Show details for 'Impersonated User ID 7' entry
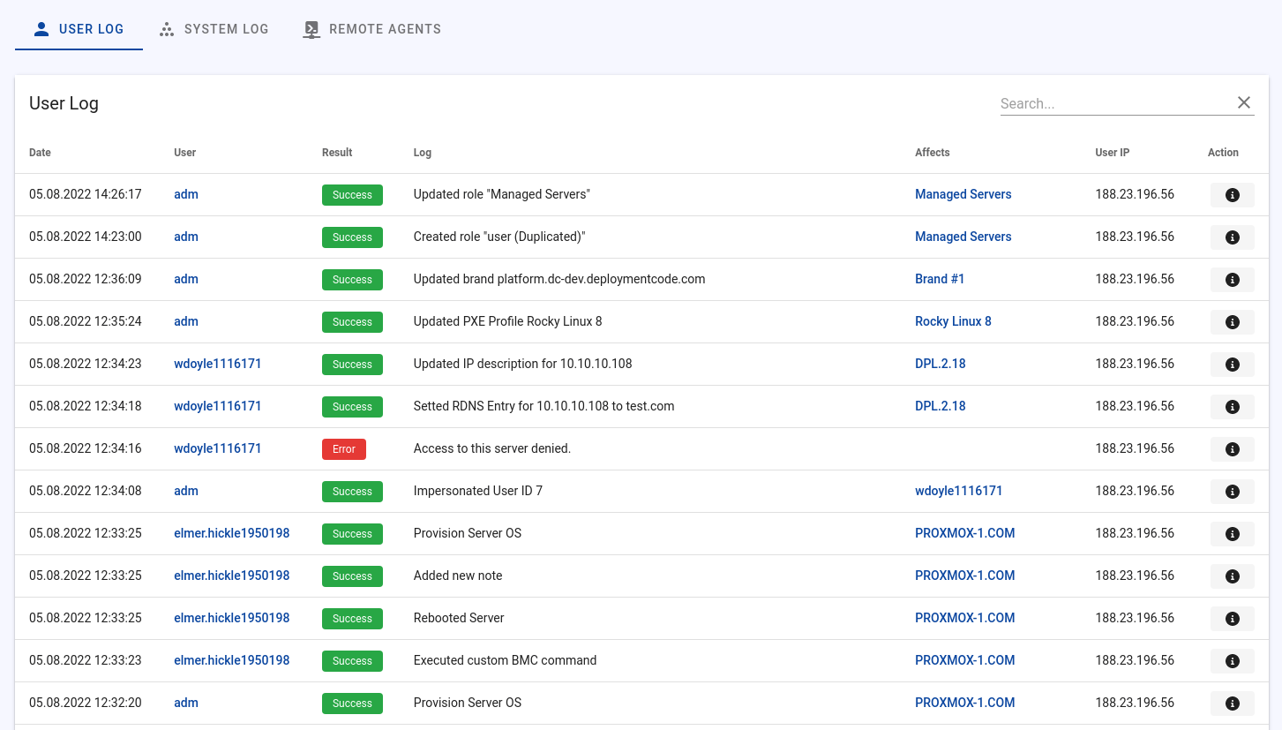 tap(1232, 492)
